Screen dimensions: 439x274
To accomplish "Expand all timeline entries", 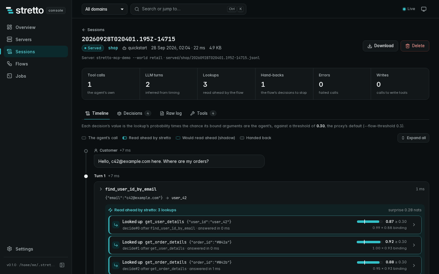I will 413,138.
